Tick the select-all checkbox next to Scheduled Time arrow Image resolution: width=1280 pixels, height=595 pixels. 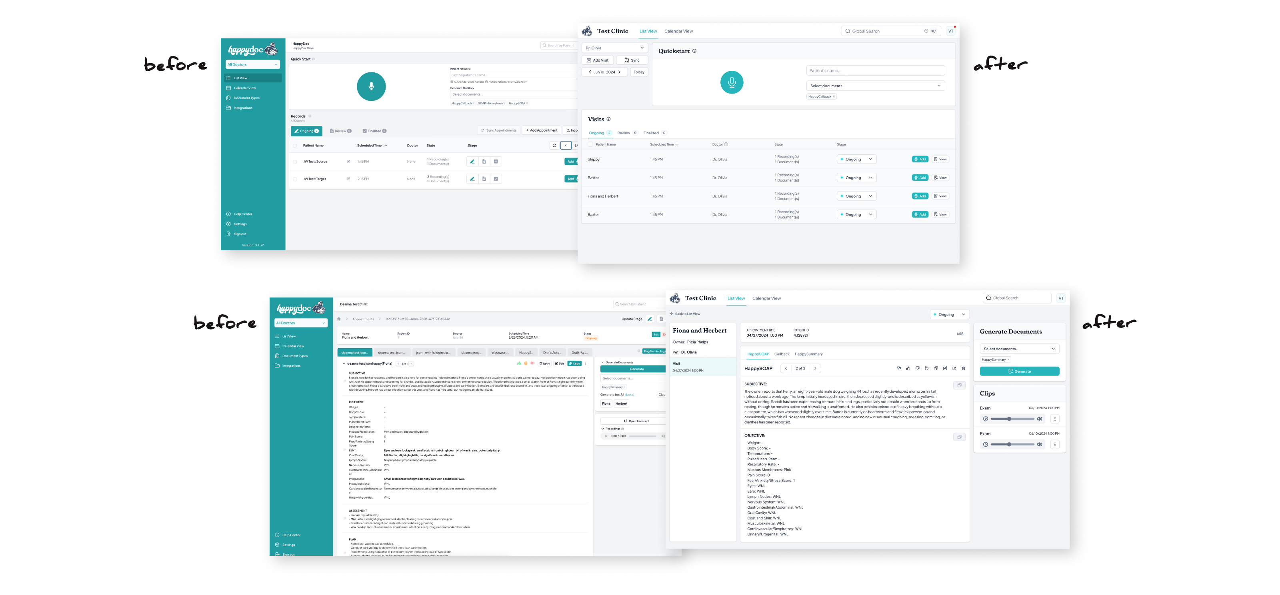pos(590,144)
